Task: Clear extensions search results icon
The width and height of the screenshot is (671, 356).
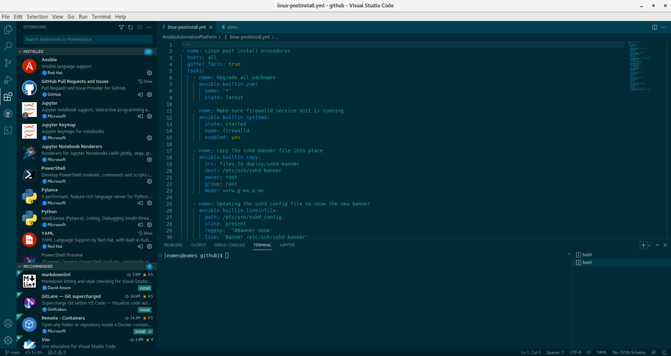Action: click(x=140, y=27)
